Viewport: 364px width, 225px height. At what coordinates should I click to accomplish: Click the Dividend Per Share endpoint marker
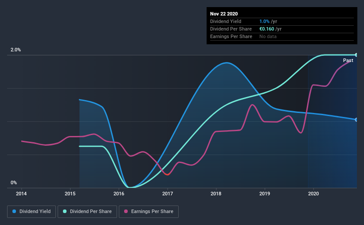click(356, 55)
